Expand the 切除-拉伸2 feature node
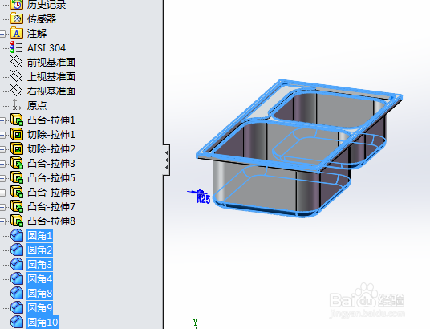The image size is (430, 329). (x=2, y=149)
